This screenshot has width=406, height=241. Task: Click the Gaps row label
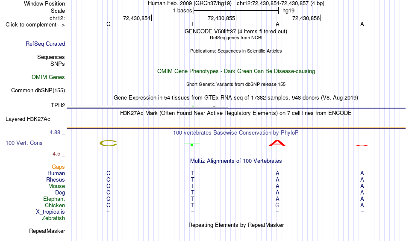pyautogui.click(x=58, y=167)
